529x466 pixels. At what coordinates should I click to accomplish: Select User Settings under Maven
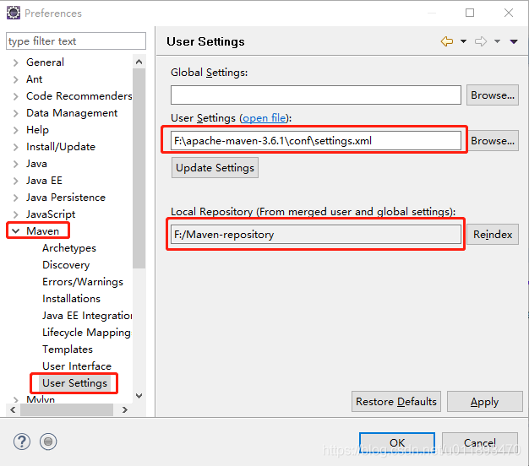pyautogui.click(x=74, y=383)
